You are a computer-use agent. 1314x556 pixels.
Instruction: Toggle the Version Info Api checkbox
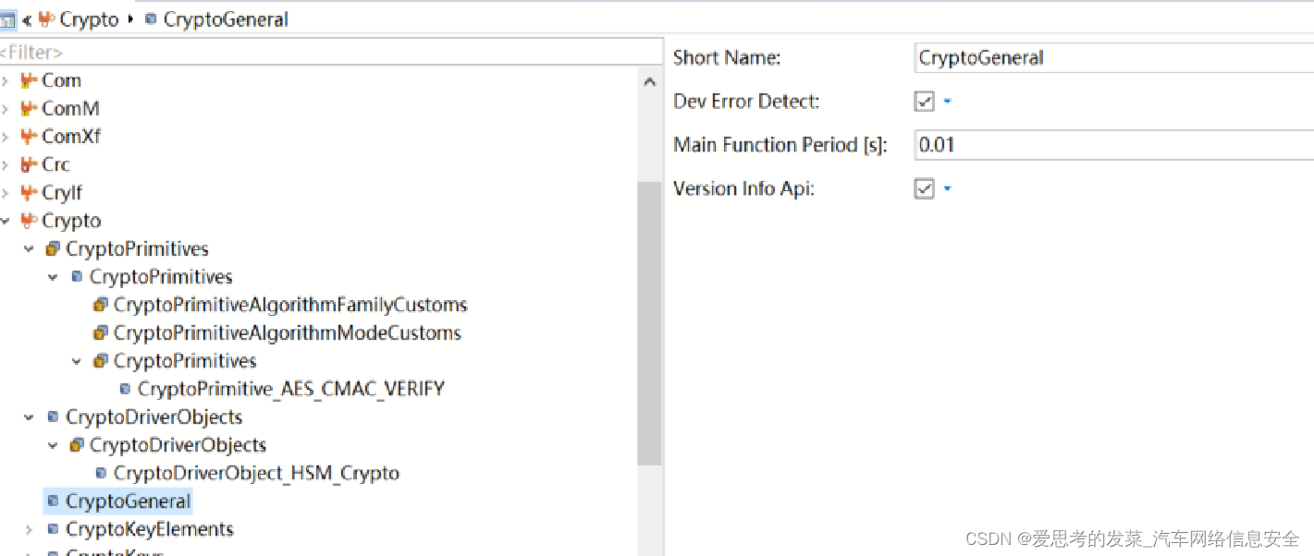[x=924, y=188]
